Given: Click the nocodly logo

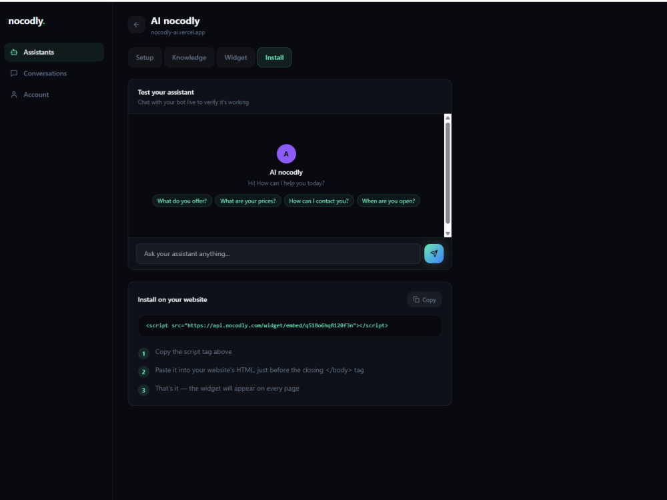Looking at the screenshot, I should pos(27,21).
